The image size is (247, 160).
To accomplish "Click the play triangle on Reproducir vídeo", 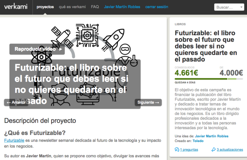I will click(x=61, y=49).
